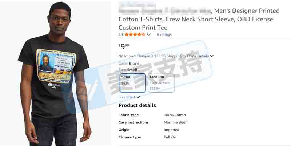Open the rating breakdown chevron
Viewport: 291px width, 146px height.
149,35
